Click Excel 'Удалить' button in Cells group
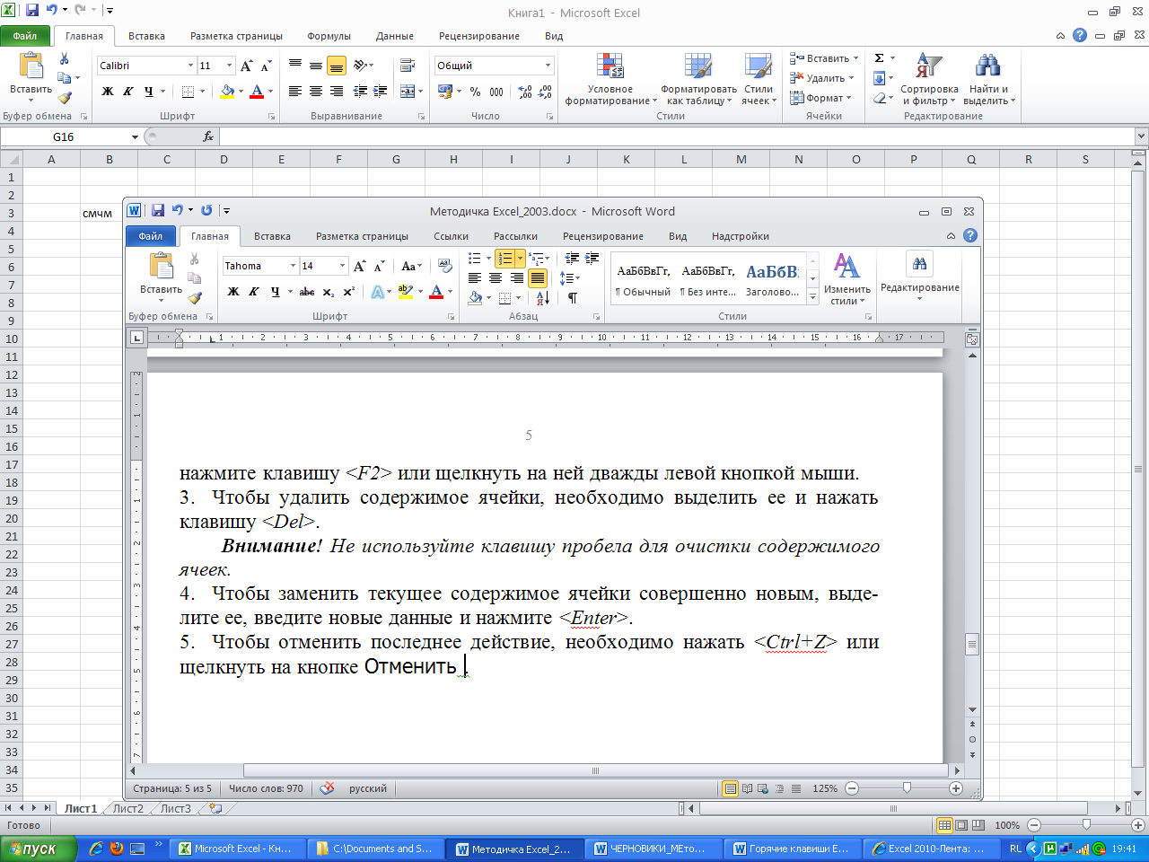Image resolution: width=1149 pixels, height=862 pixels. [822, 78]
